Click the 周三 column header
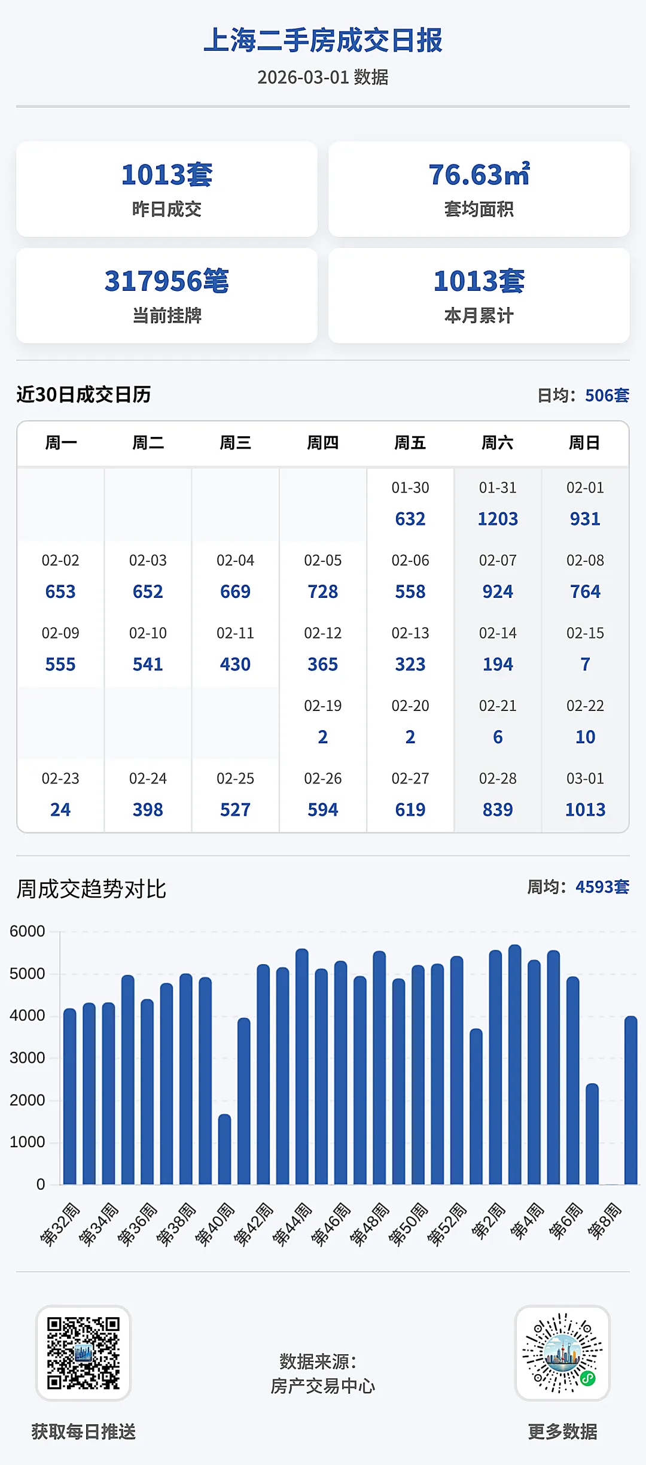Screen dimensions: 646x1465 (x=235, y=443)
